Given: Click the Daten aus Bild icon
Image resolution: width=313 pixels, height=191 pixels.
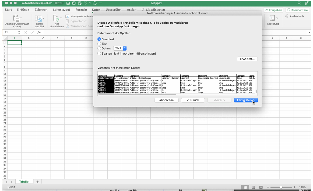Looking at the screenshot, I should tap(39, 18).
